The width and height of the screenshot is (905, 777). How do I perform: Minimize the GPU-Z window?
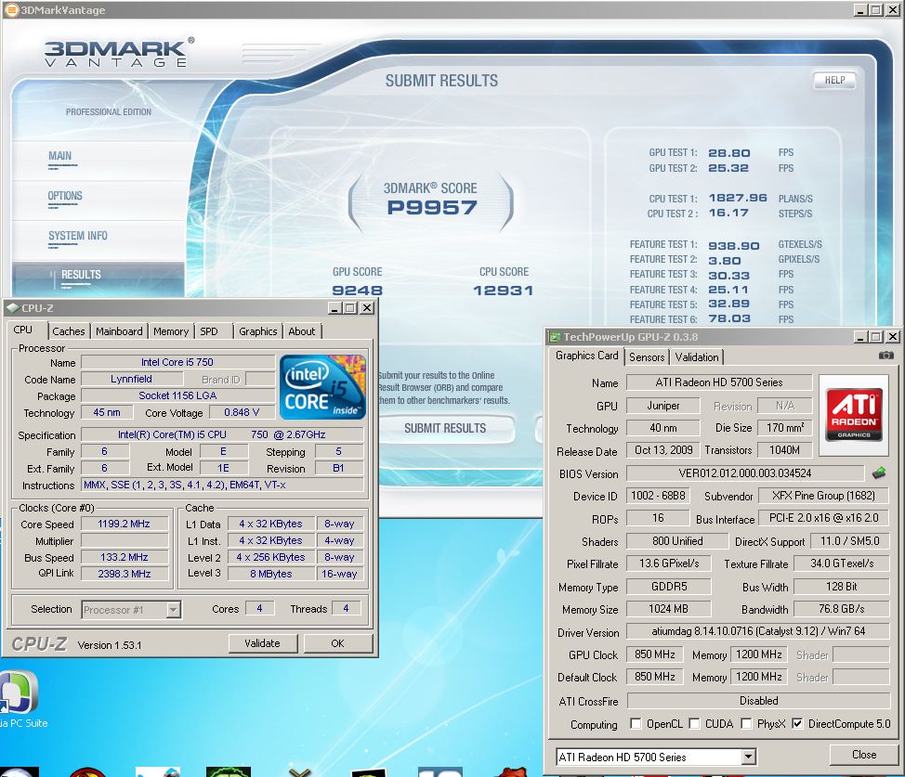(x=860, y=336)
